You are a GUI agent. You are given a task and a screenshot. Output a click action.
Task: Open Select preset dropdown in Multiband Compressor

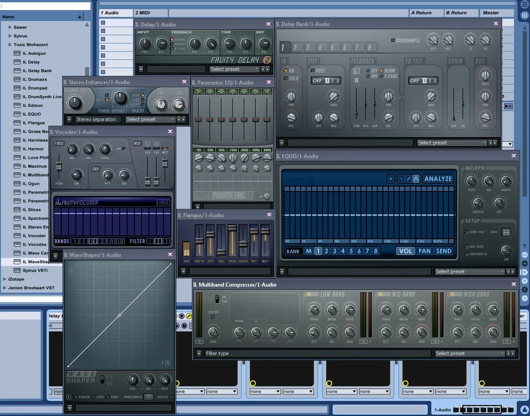coord(470,353)
